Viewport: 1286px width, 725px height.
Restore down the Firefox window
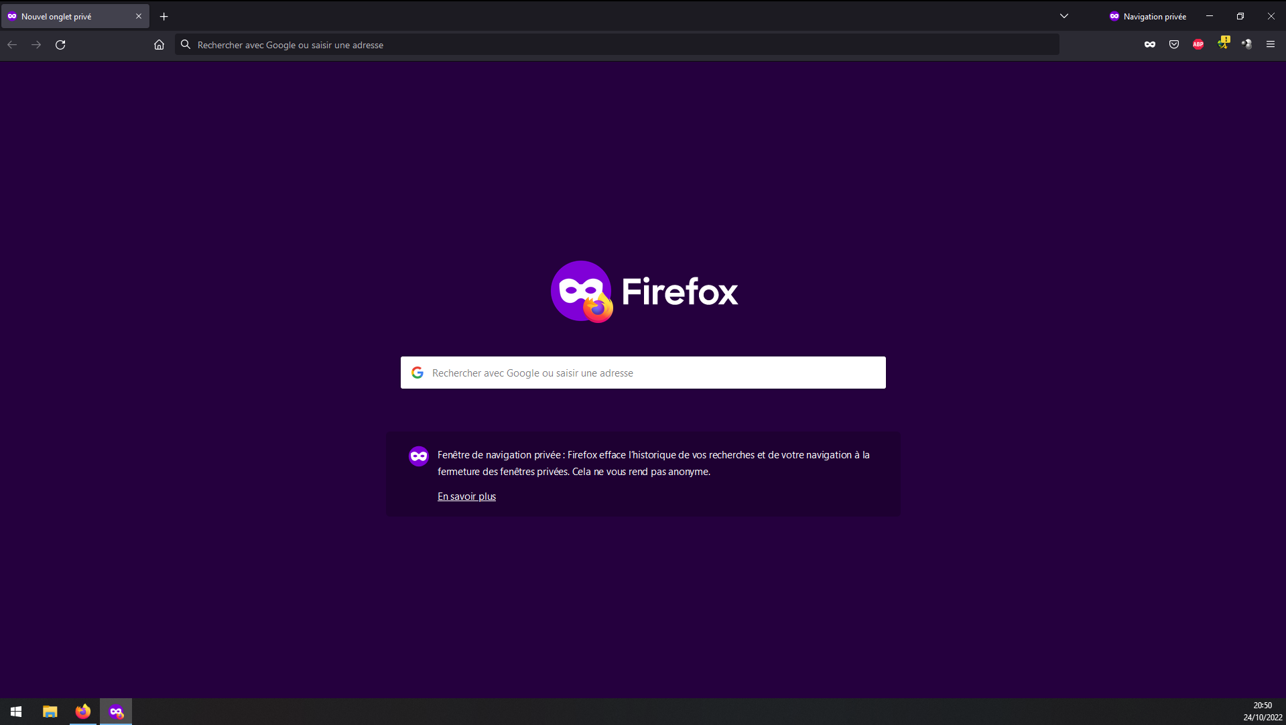pos(1240,16)
